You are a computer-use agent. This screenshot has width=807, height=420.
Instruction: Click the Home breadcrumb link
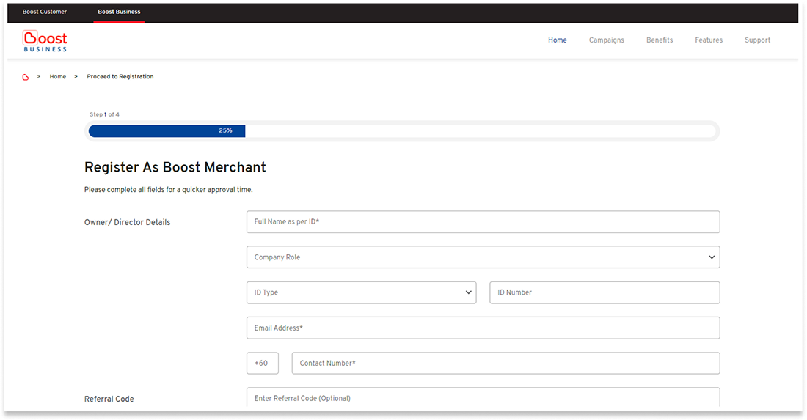point(58,77)
